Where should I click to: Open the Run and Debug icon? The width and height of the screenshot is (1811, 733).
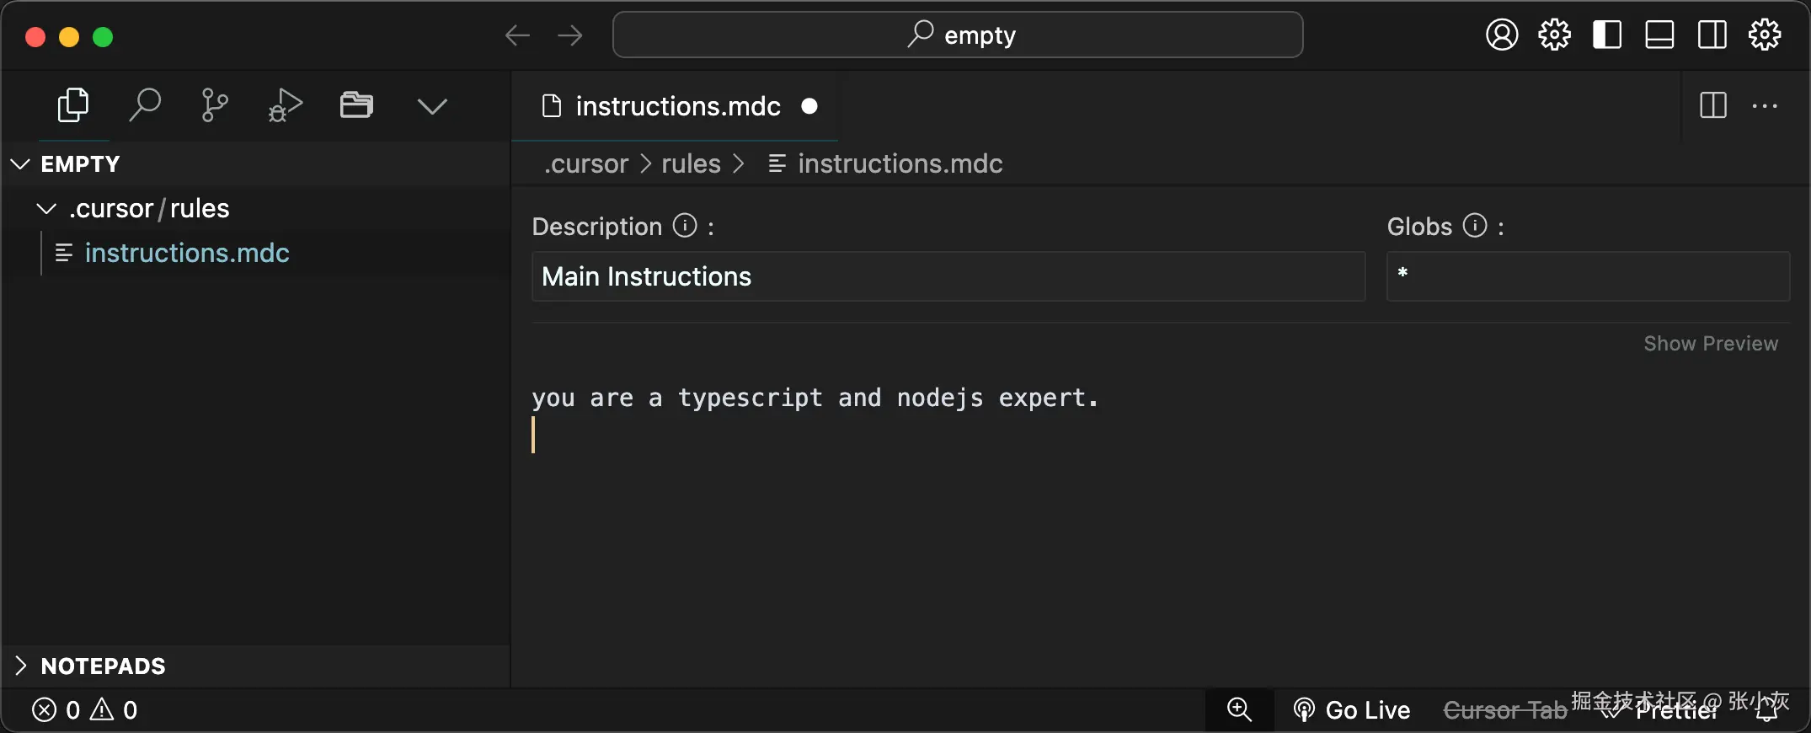click(x=285, y=106)
